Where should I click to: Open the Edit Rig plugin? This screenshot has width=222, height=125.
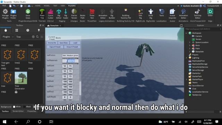140,14
